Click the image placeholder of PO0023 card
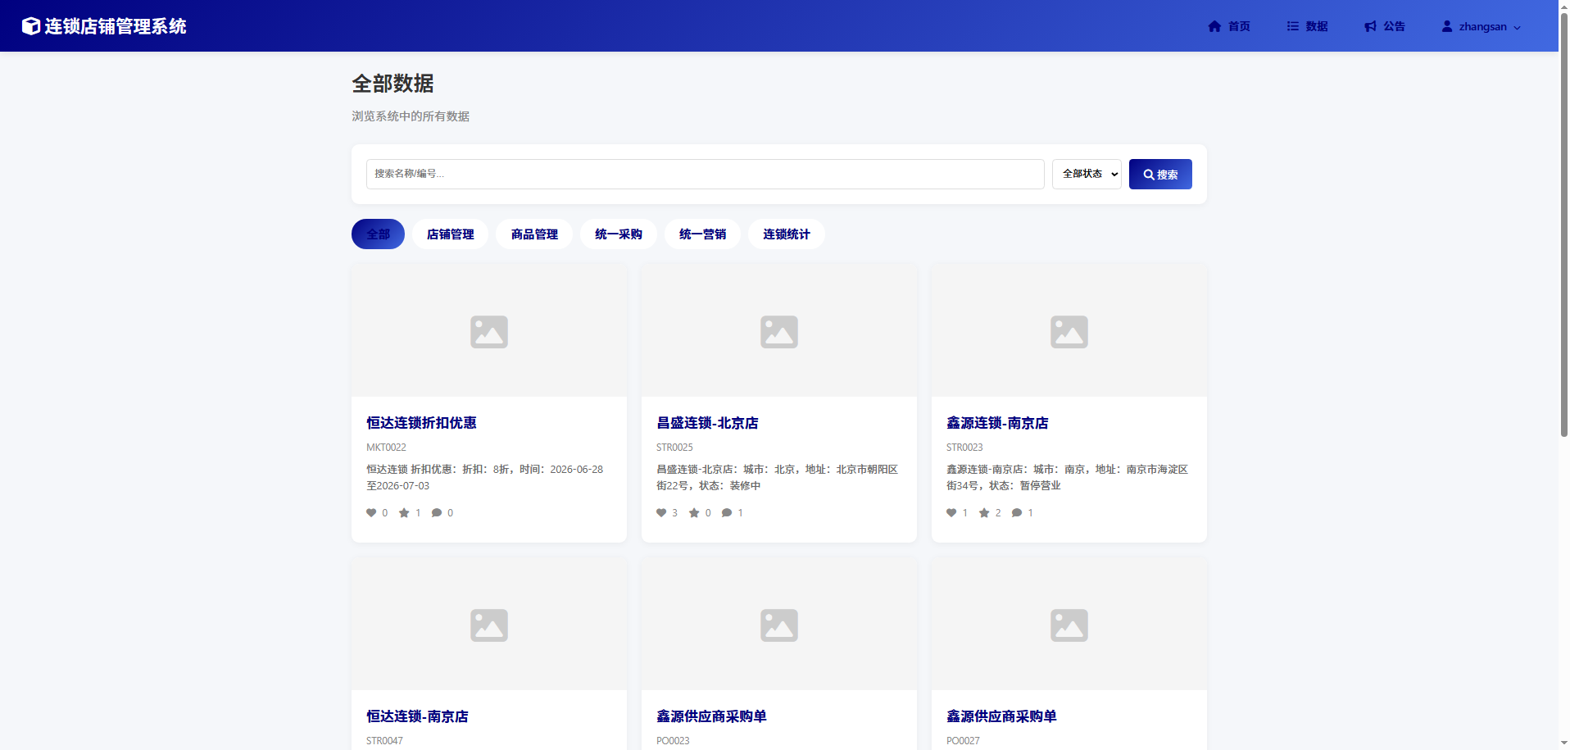Image resolution: width=1570 pixels, height=750 pixels. pyautogui.click(x=779, y=625)
